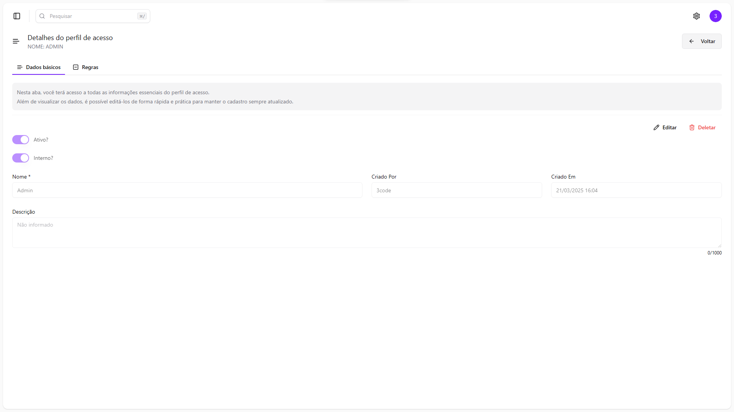Click the Deletar button label
Image resolution: width=734 pixels, height=412 pixels.
706,127
